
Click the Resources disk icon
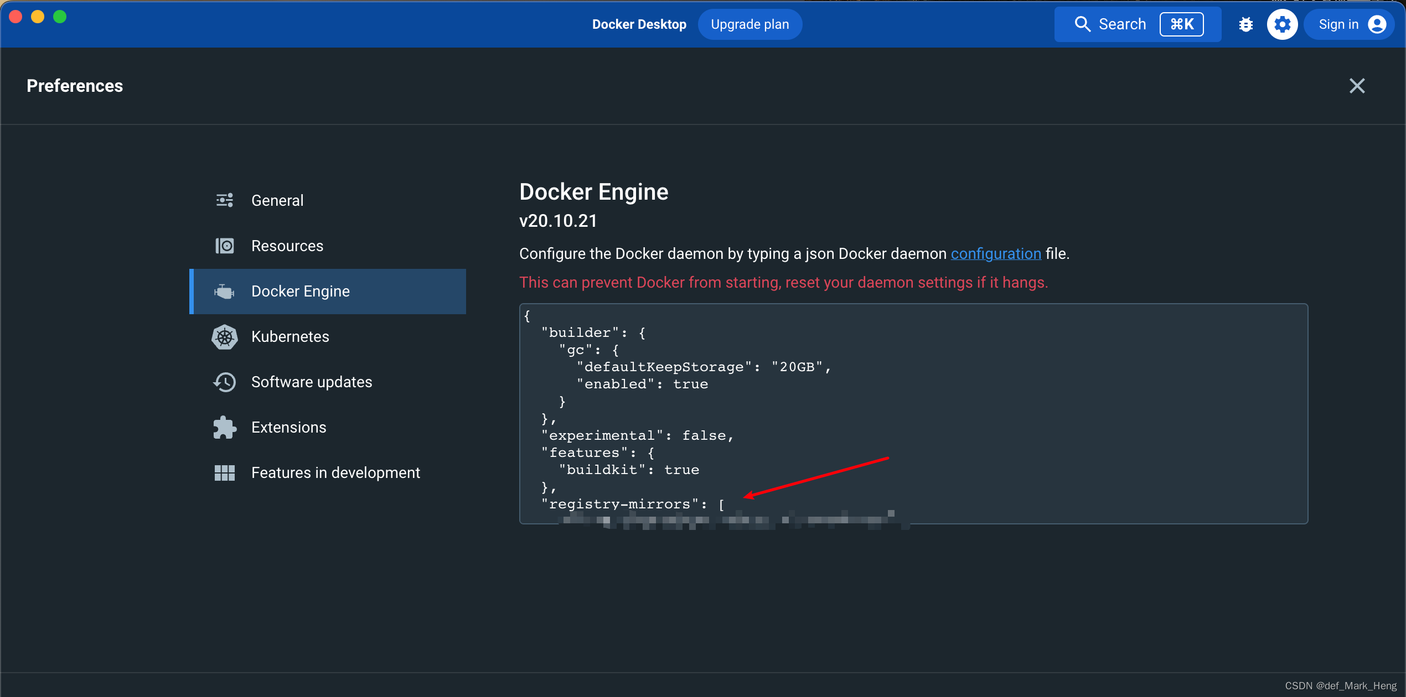224,246
